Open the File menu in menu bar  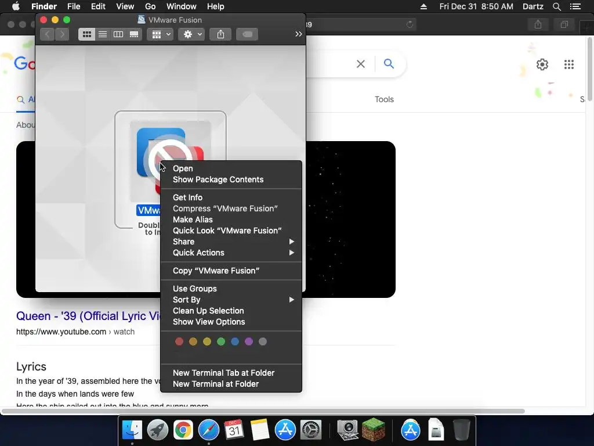pos(74,6)
